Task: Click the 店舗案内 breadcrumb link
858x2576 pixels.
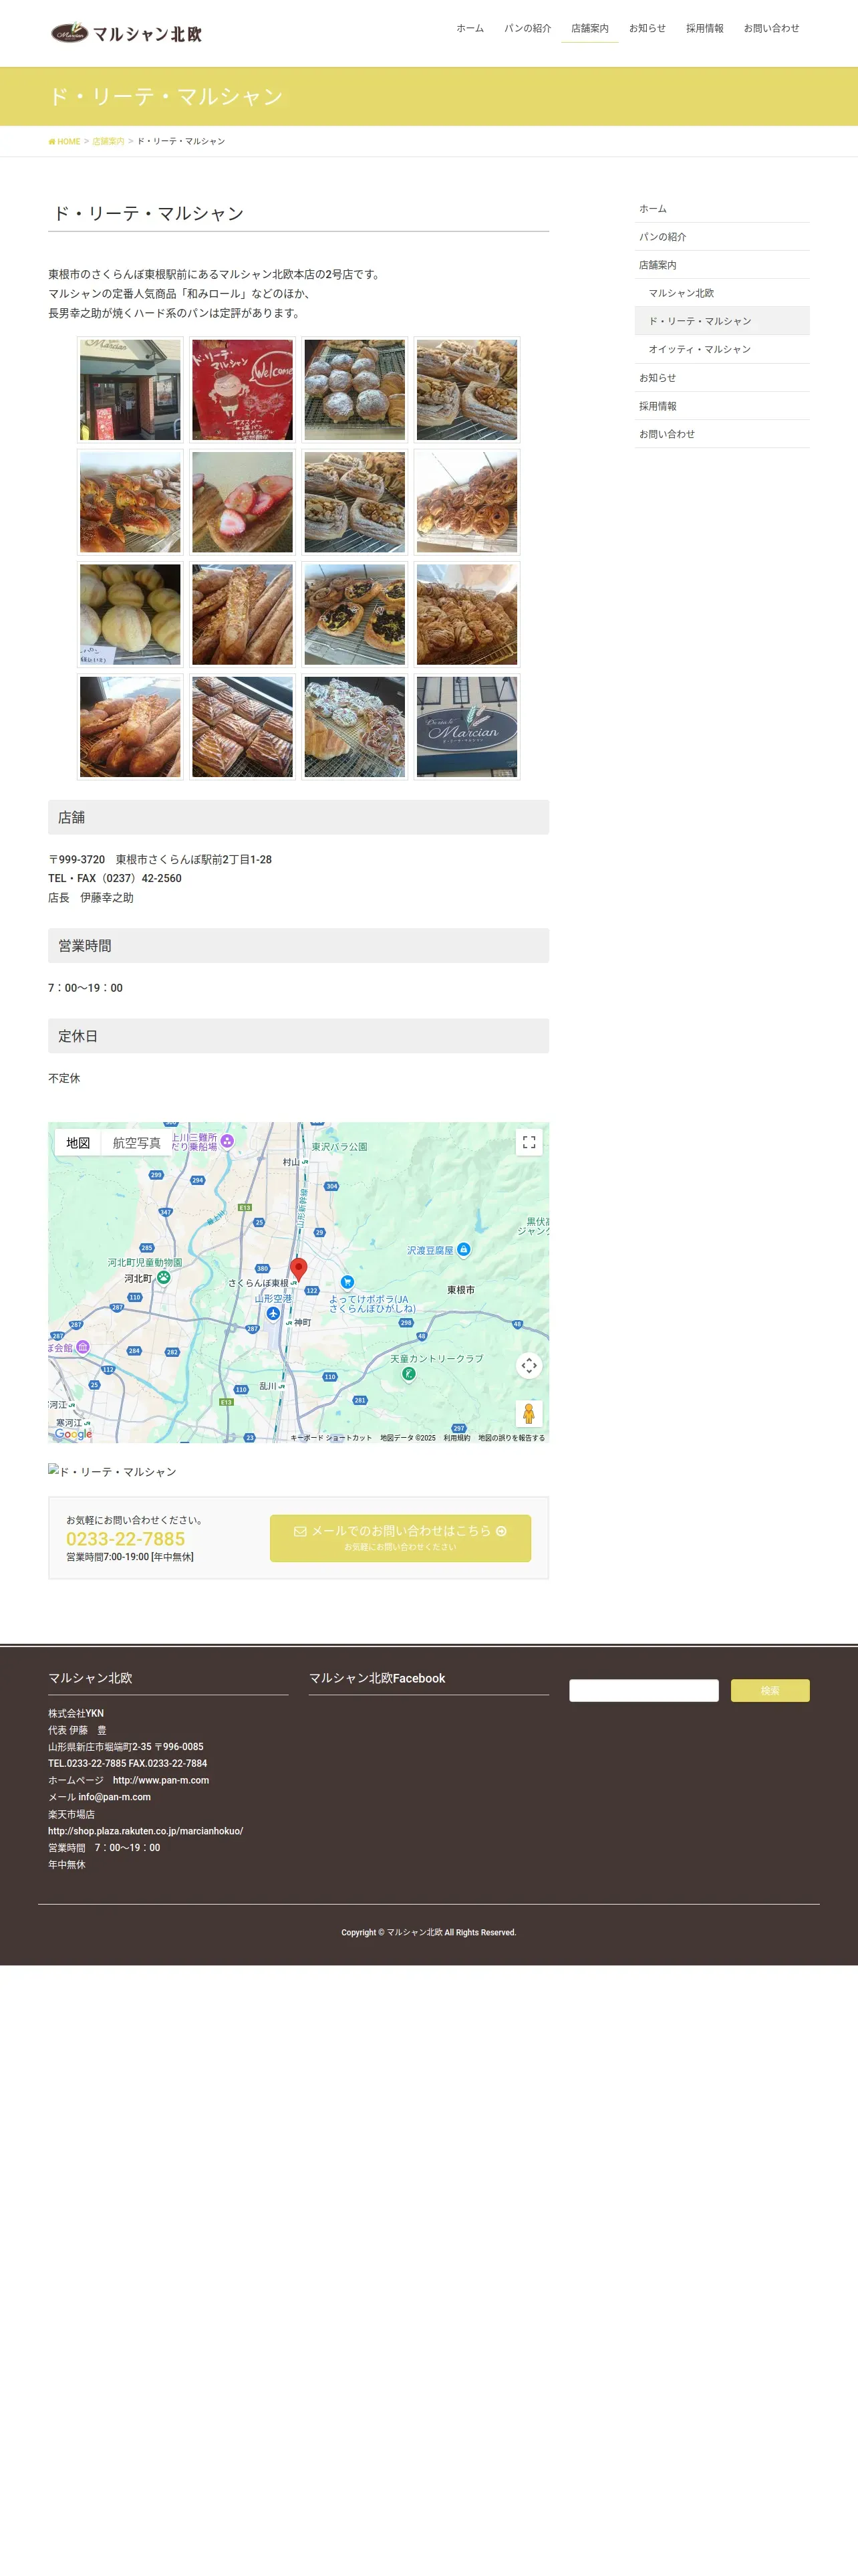Action: tap(108, 141)
